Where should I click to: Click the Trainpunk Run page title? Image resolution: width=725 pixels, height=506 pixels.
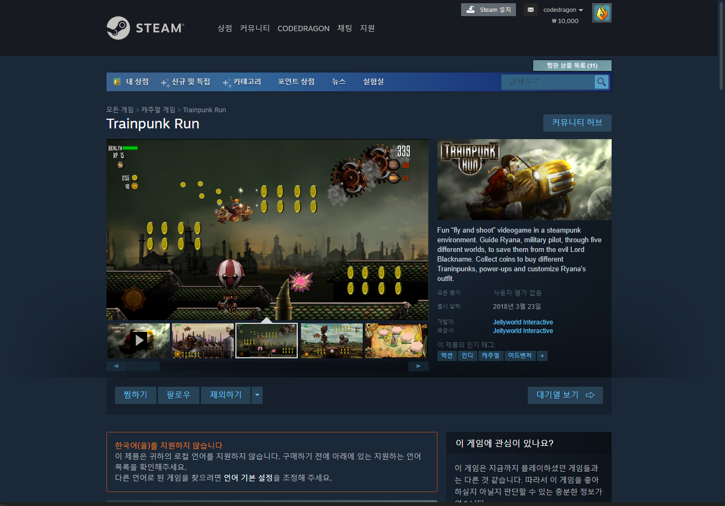coord(153,124)
